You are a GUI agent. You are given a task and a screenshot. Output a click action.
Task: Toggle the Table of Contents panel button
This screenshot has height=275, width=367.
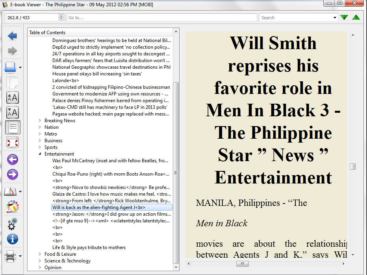13,127
